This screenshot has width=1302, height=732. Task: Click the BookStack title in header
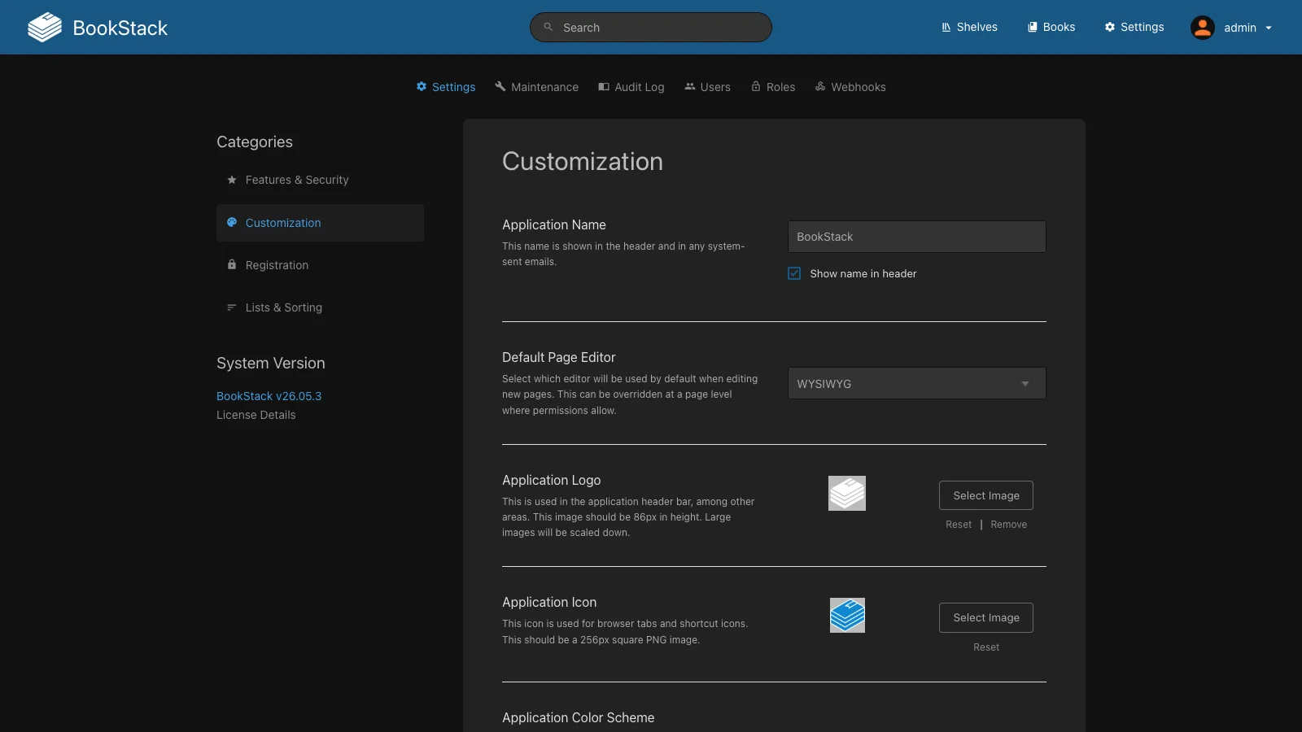click(x=120, y=28)
